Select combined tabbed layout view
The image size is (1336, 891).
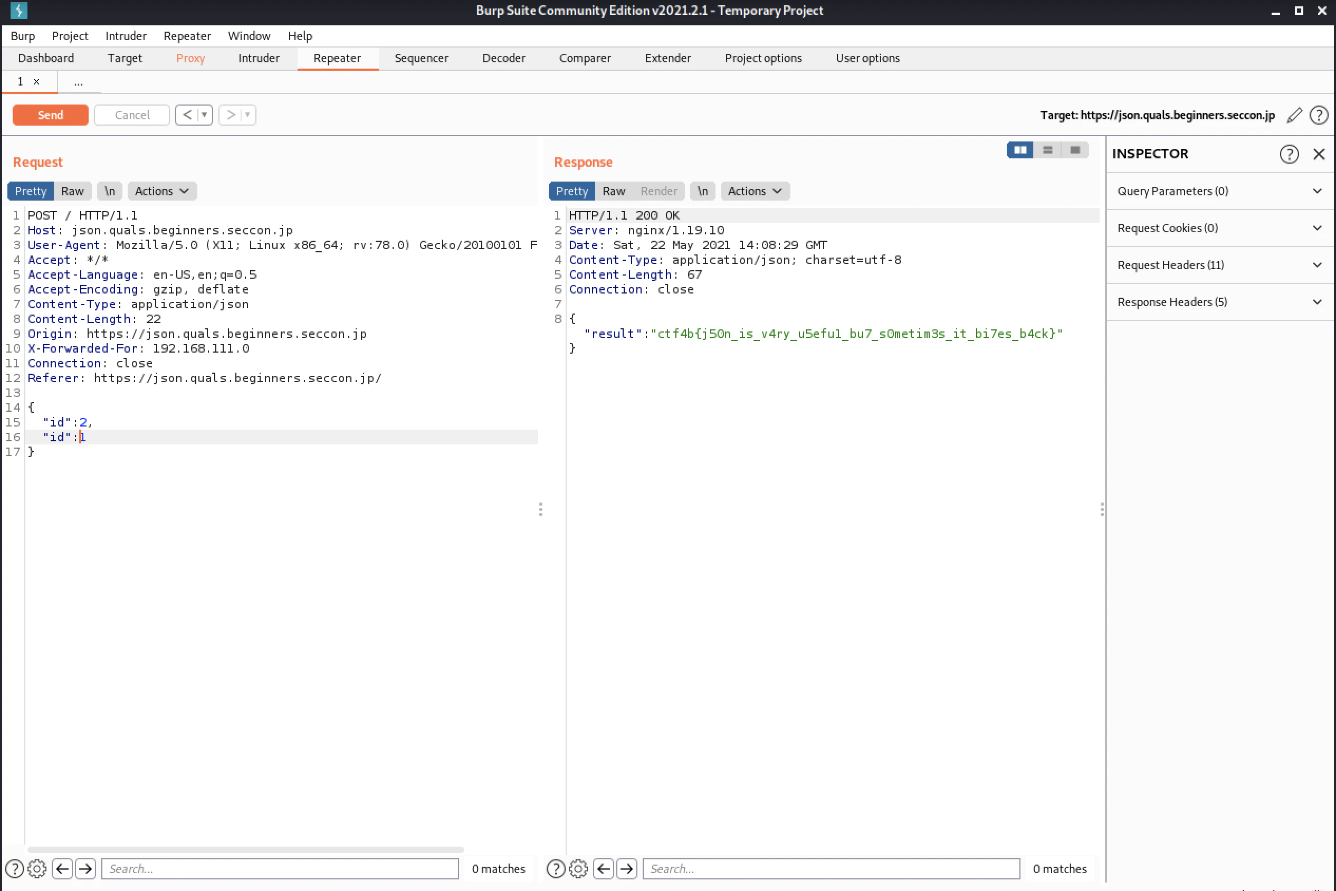pyautogui.click(x=1075, y=150)
